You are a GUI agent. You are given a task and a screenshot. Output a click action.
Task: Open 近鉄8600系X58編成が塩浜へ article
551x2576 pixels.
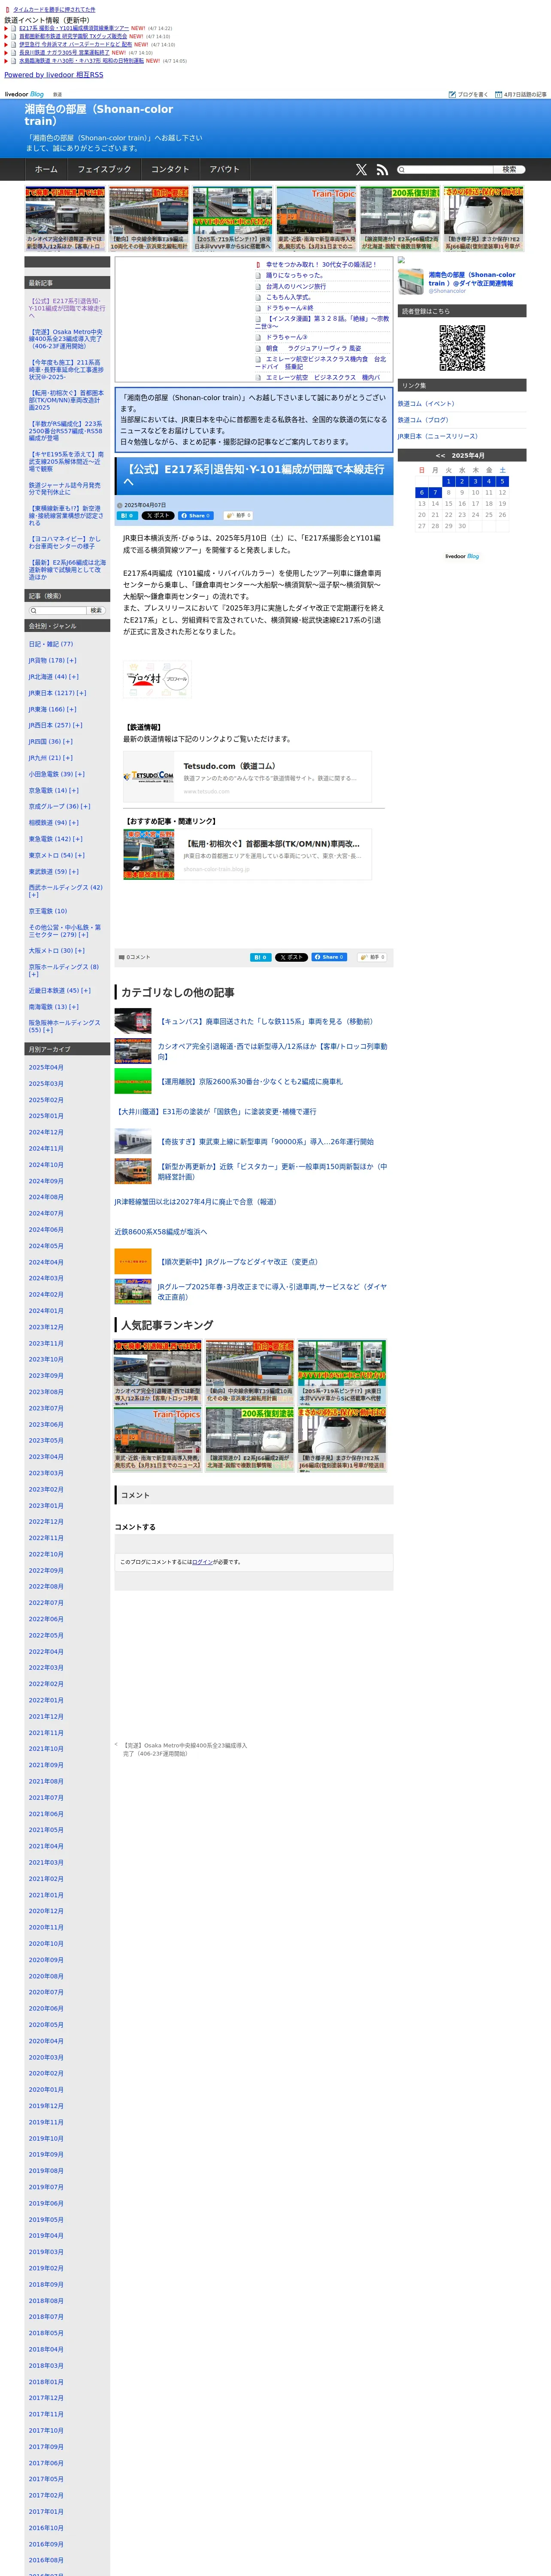160,1232
